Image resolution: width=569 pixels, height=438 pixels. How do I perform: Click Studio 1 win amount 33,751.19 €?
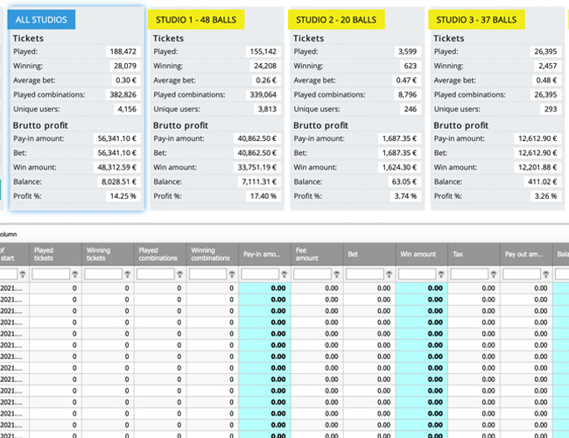[256, 167]
